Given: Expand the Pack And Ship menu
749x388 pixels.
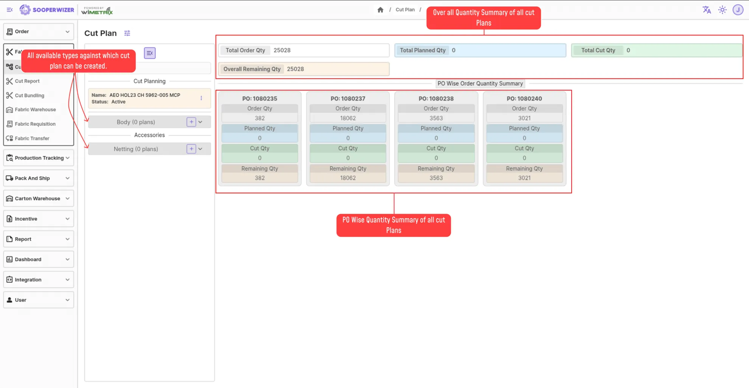Looking at the screenshot, I should pyautogui.click(x=39, y=178).
